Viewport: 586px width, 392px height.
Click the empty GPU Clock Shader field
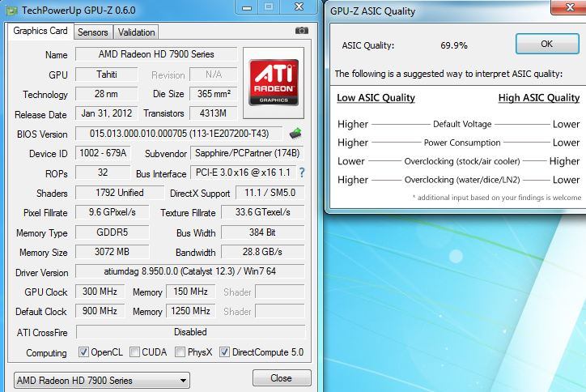click(280, 292)
